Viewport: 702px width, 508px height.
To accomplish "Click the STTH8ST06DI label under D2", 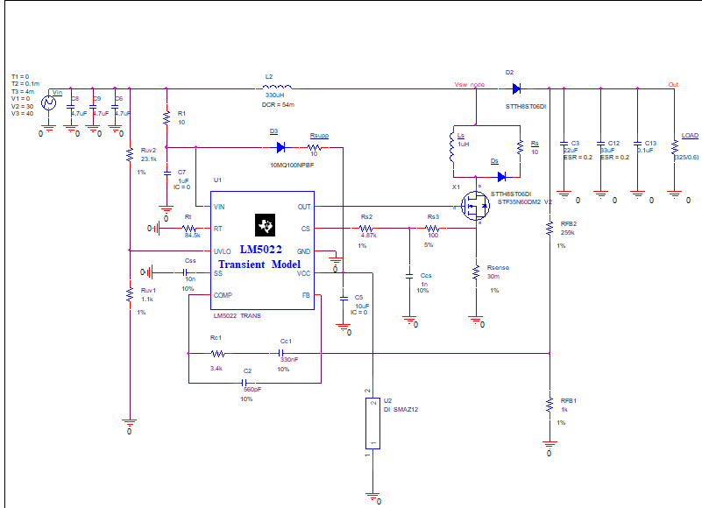I will (x=526, y=107).
